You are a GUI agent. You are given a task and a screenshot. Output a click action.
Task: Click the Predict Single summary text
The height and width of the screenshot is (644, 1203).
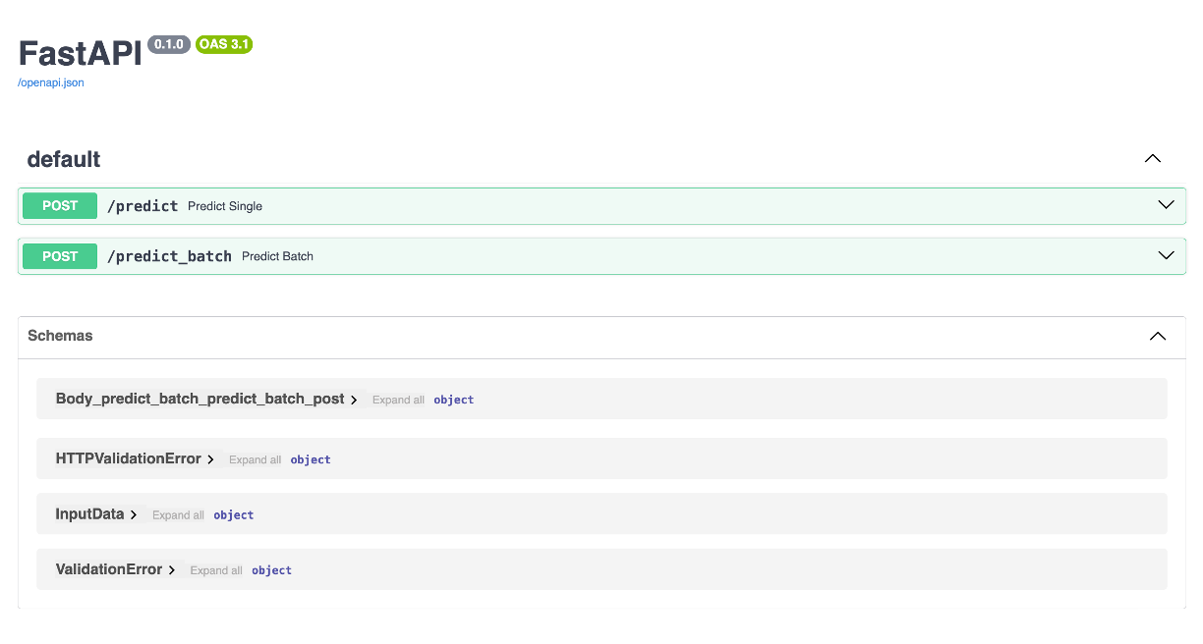[225, 206]
